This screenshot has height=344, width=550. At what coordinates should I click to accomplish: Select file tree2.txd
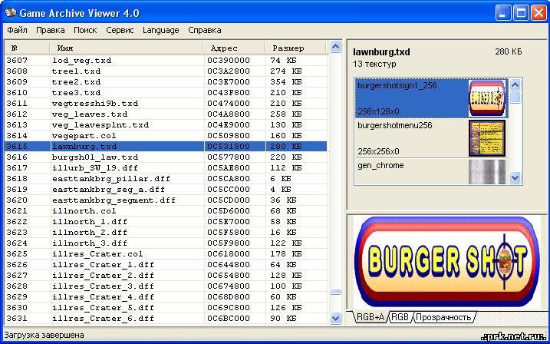[76, 82]
